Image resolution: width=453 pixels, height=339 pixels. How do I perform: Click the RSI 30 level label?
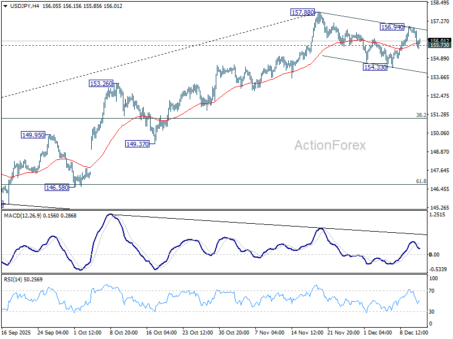click(x=431, y=312)
